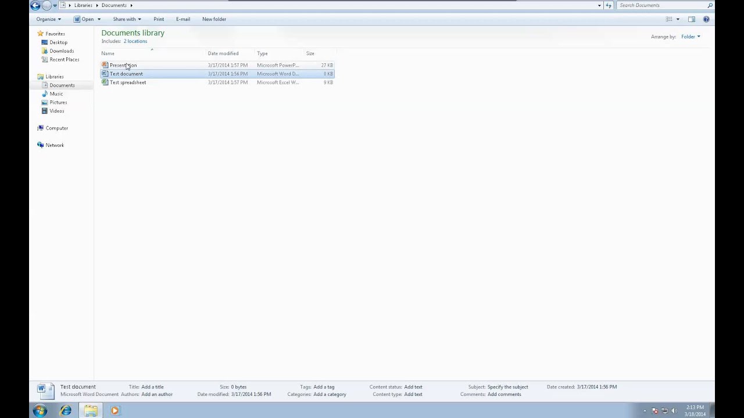
Task: Change your view using the view icon
Action: click(x=669, y=19)
